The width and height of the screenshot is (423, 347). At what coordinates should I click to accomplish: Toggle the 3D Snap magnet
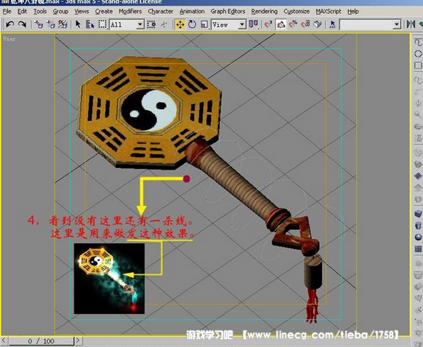(268, 24)
